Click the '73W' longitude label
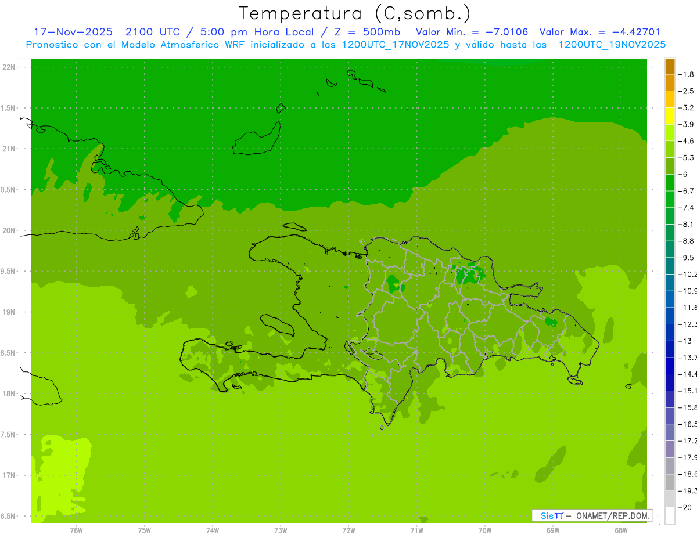 [281, 530]
